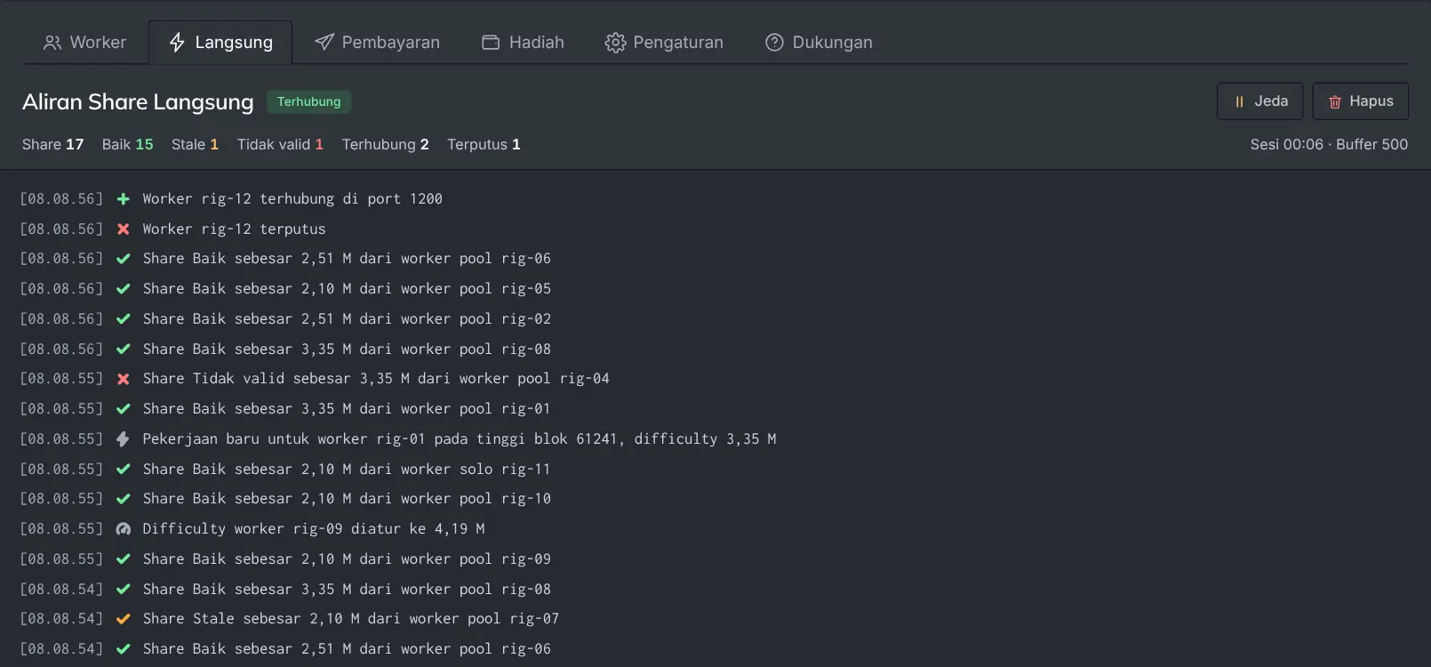Click the gear icon beside Pengaturan
Image resolution: width=1431 pixels, height=667 pixels.
(x=615, y=43)
